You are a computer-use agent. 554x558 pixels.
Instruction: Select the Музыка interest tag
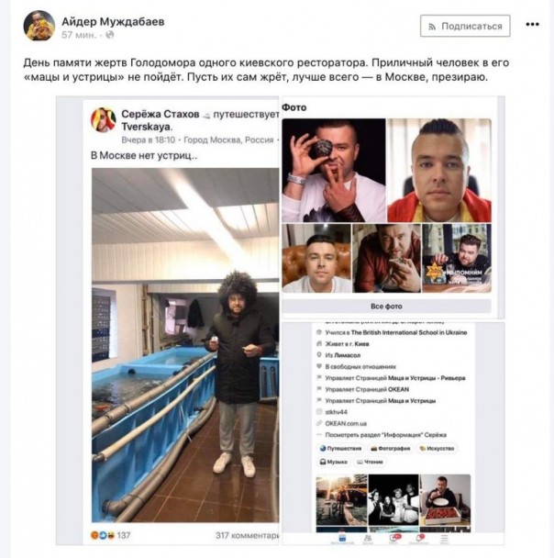[333, 462]
